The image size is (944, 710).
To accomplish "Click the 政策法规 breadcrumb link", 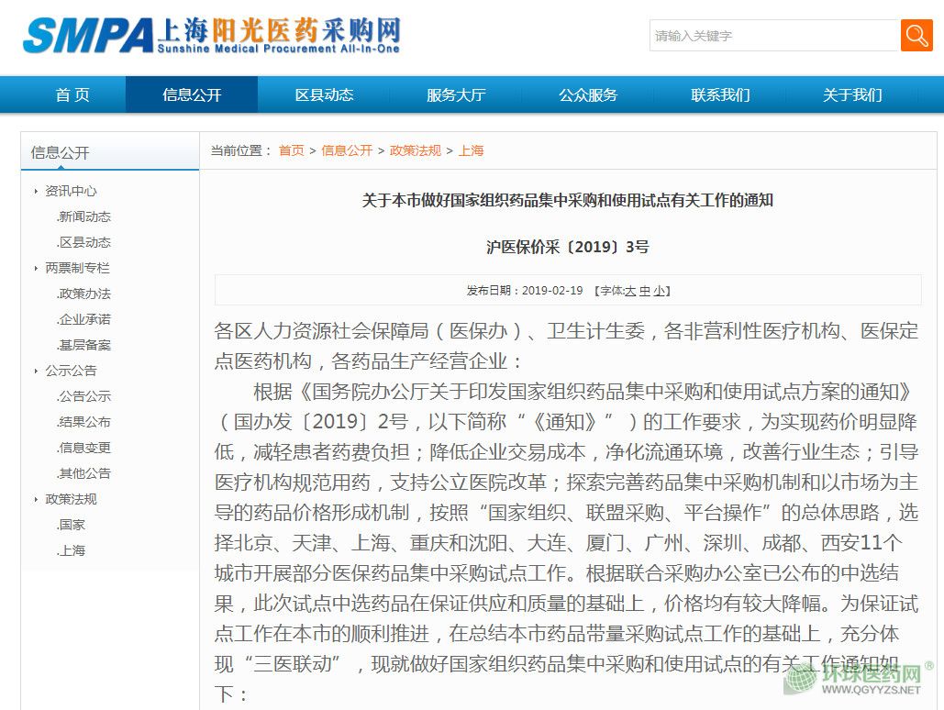I will pos(415,150).
